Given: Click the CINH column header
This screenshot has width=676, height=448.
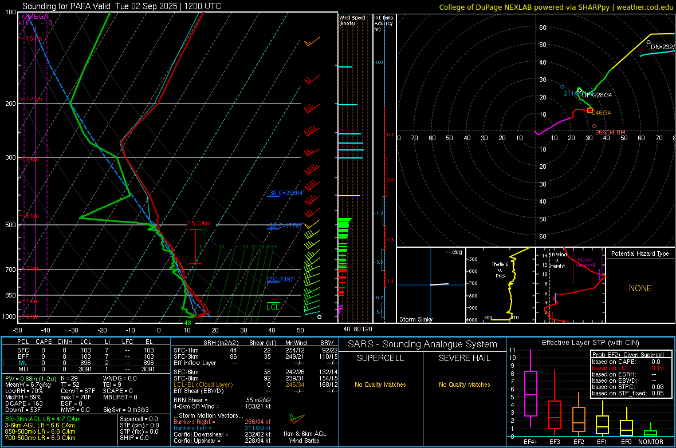Looking at the screenshot, I should [x=65, y=342].
